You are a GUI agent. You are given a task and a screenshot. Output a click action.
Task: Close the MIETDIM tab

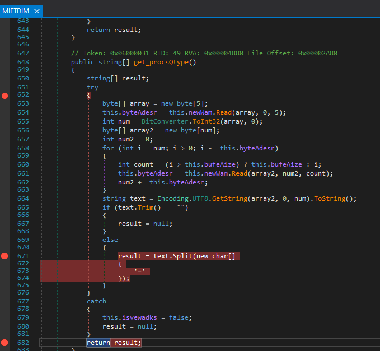[37, 11]
